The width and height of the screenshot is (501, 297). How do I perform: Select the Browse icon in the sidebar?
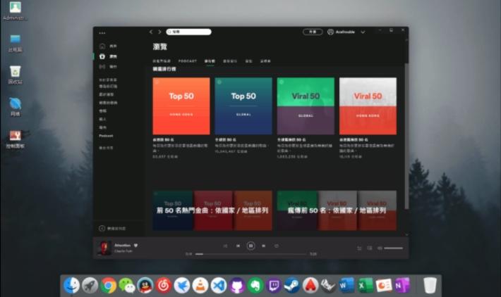pyautogui.click(x=102, y=56)
